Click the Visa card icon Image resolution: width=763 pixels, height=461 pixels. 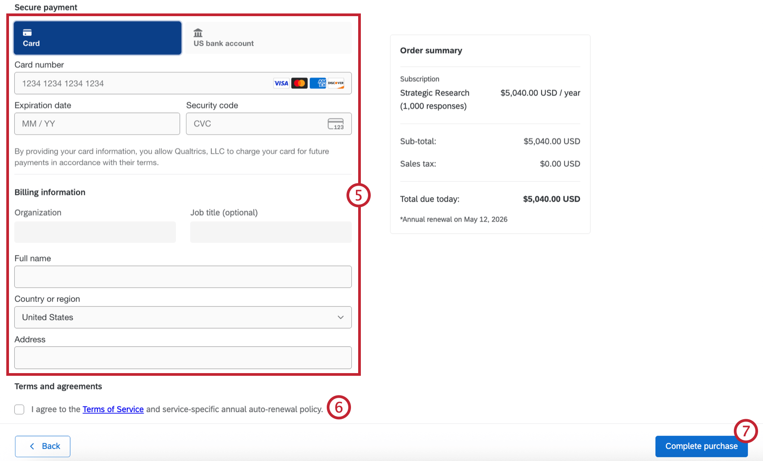coord(281,83)
